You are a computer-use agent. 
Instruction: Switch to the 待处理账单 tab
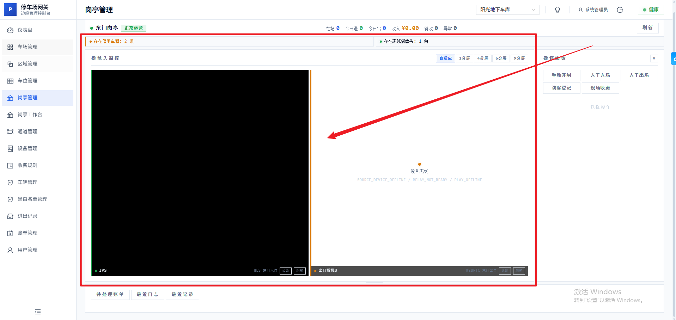110,295
